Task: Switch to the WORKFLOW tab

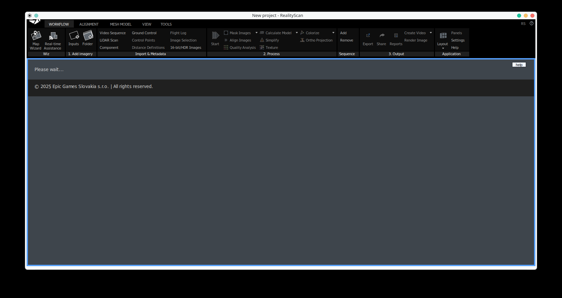Action: click(59, 24)
